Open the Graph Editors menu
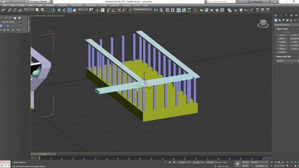This screenshot has height=168, width=299. 77,5
